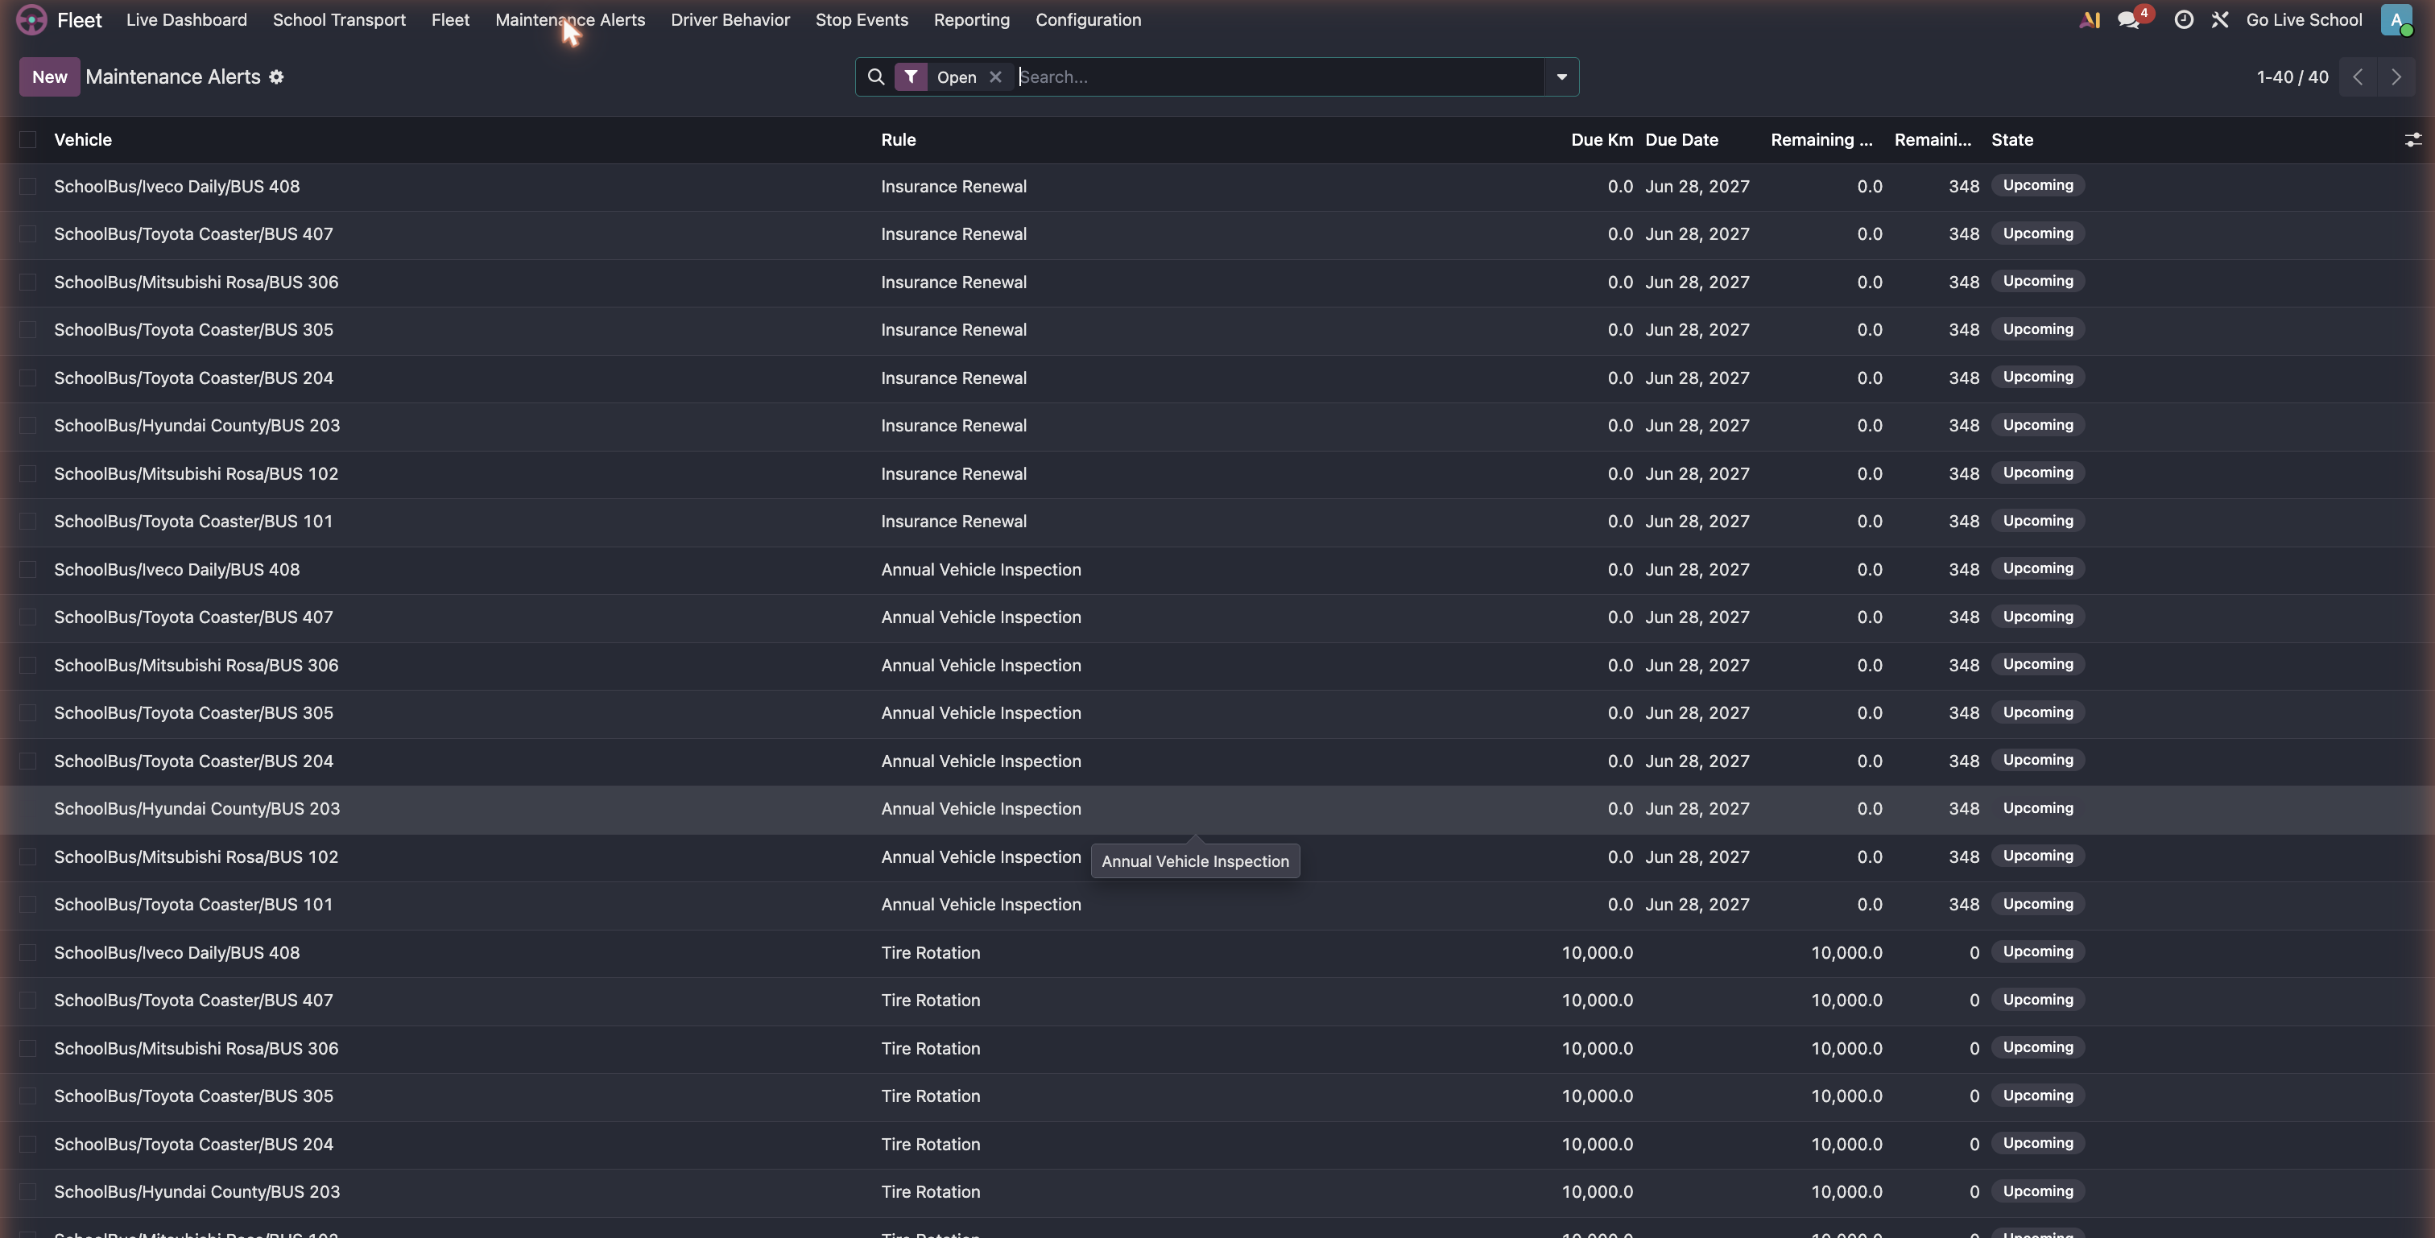This screenshot has width=2435, height=1238.
Task: Check the BUS 101 Insurance Renewal row
Action: tap(27, 521)
